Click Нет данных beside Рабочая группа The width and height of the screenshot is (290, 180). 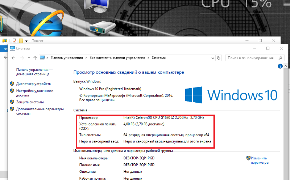pos(133,178)
